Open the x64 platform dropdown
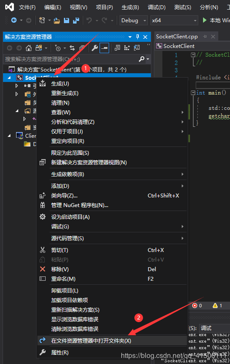This screenshot has width=230, height=364. (174, 20)
